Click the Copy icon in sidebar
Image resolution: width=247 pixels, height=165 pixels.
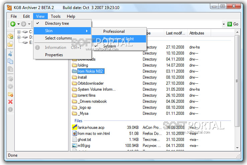click(10, 61)
